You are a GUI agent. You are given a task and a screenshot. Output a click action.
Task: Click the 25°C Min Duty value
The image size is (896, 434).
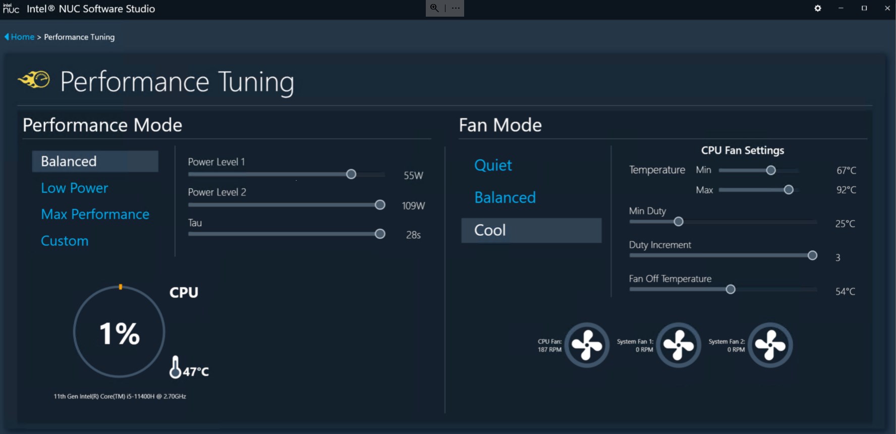click(845, 224)
